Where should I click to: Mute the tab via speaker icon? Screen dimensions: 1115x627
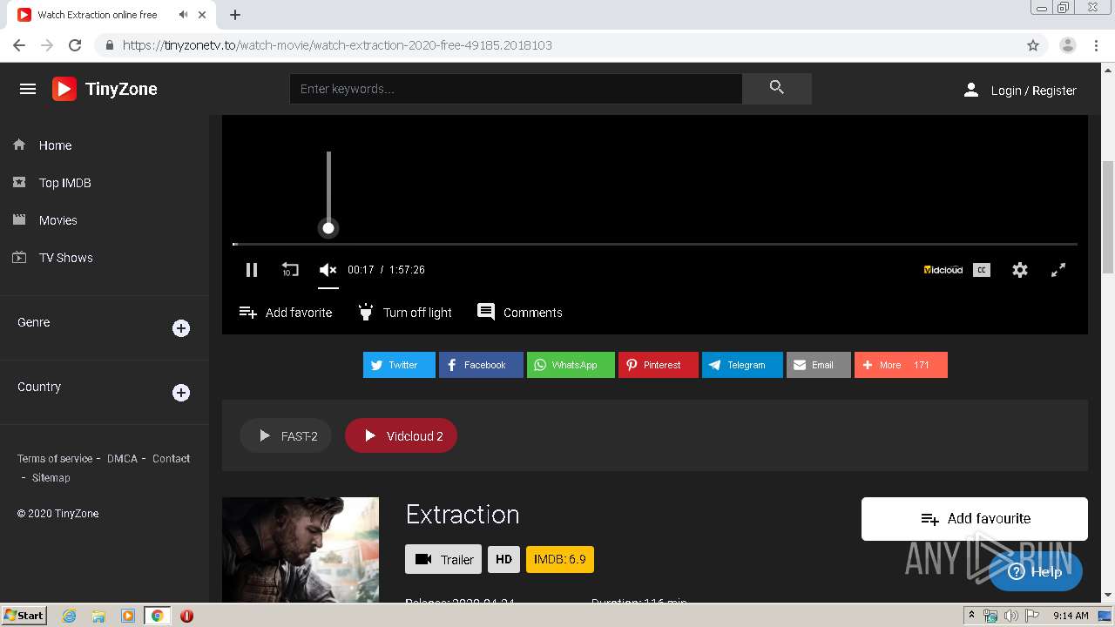183,15
